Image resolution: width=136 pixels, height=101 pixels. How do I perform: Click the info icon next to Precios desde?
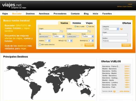(114, 91)
